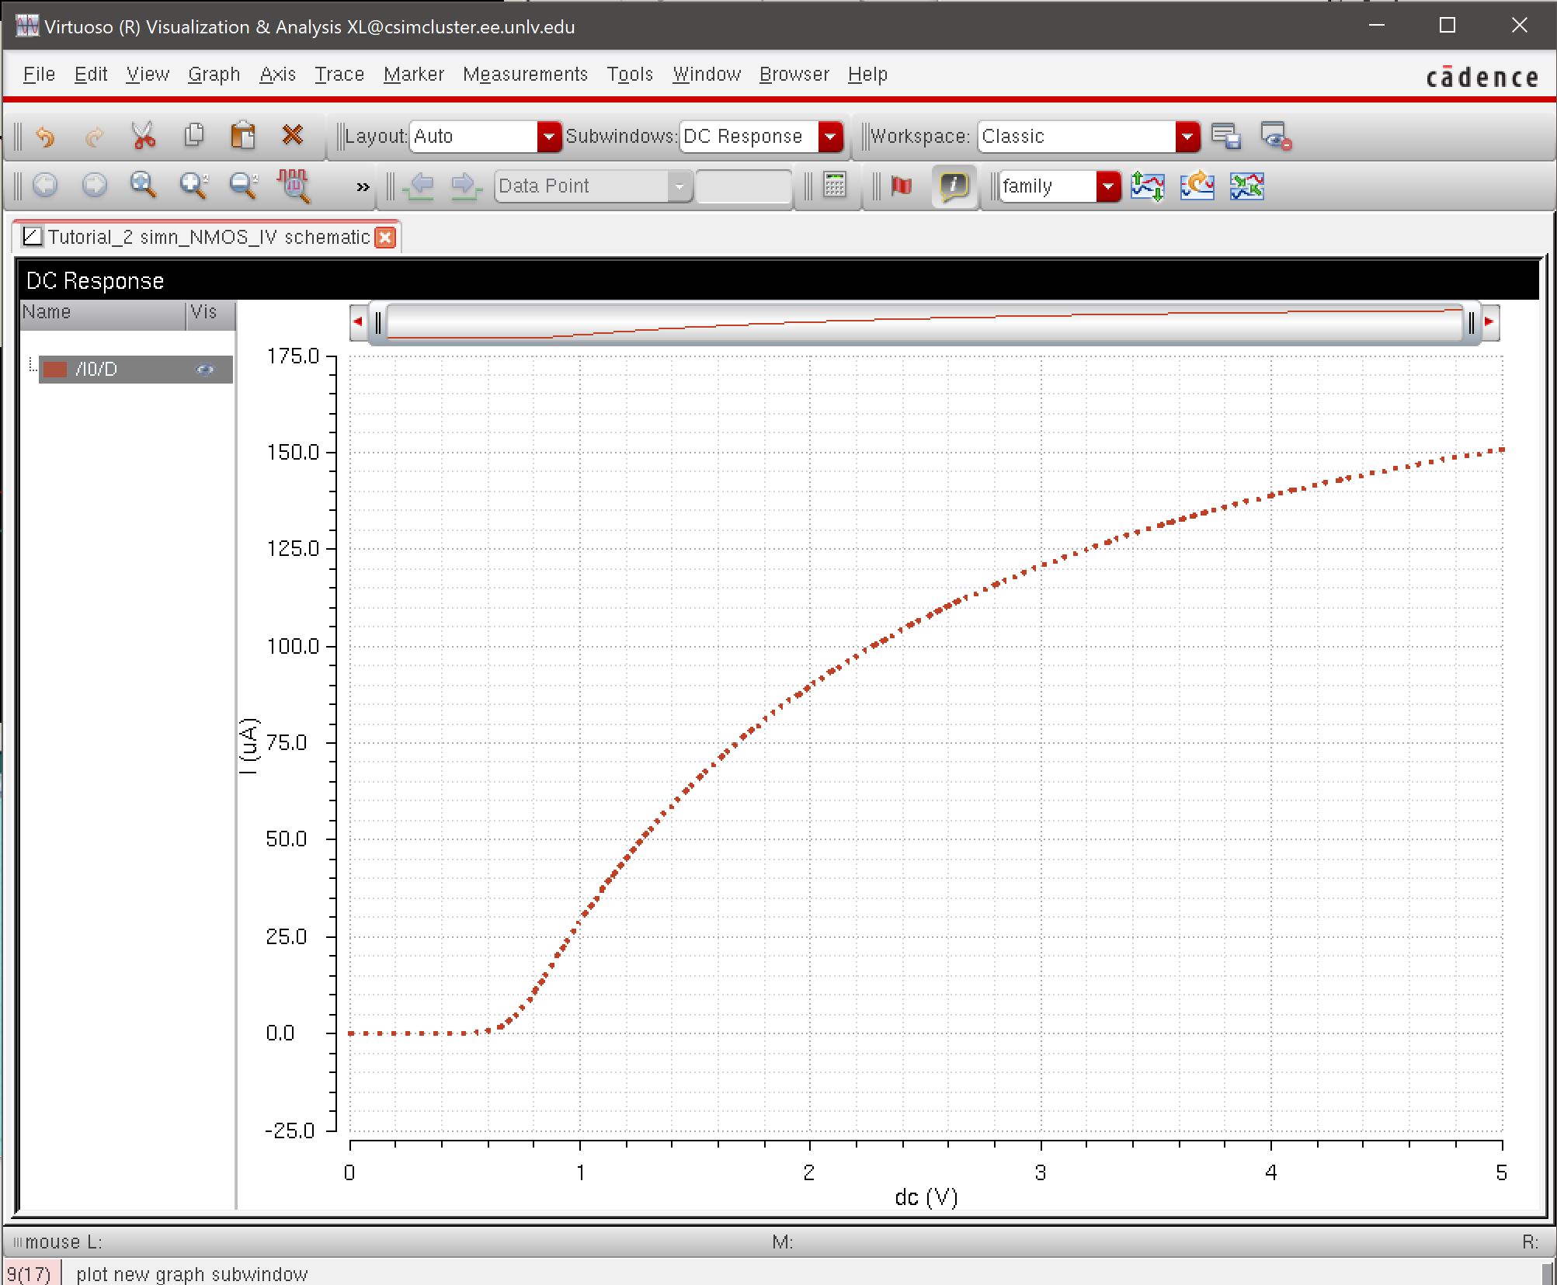Open the Graph menu
This screenshot has width=1557, height=1285.
(214, 75)
